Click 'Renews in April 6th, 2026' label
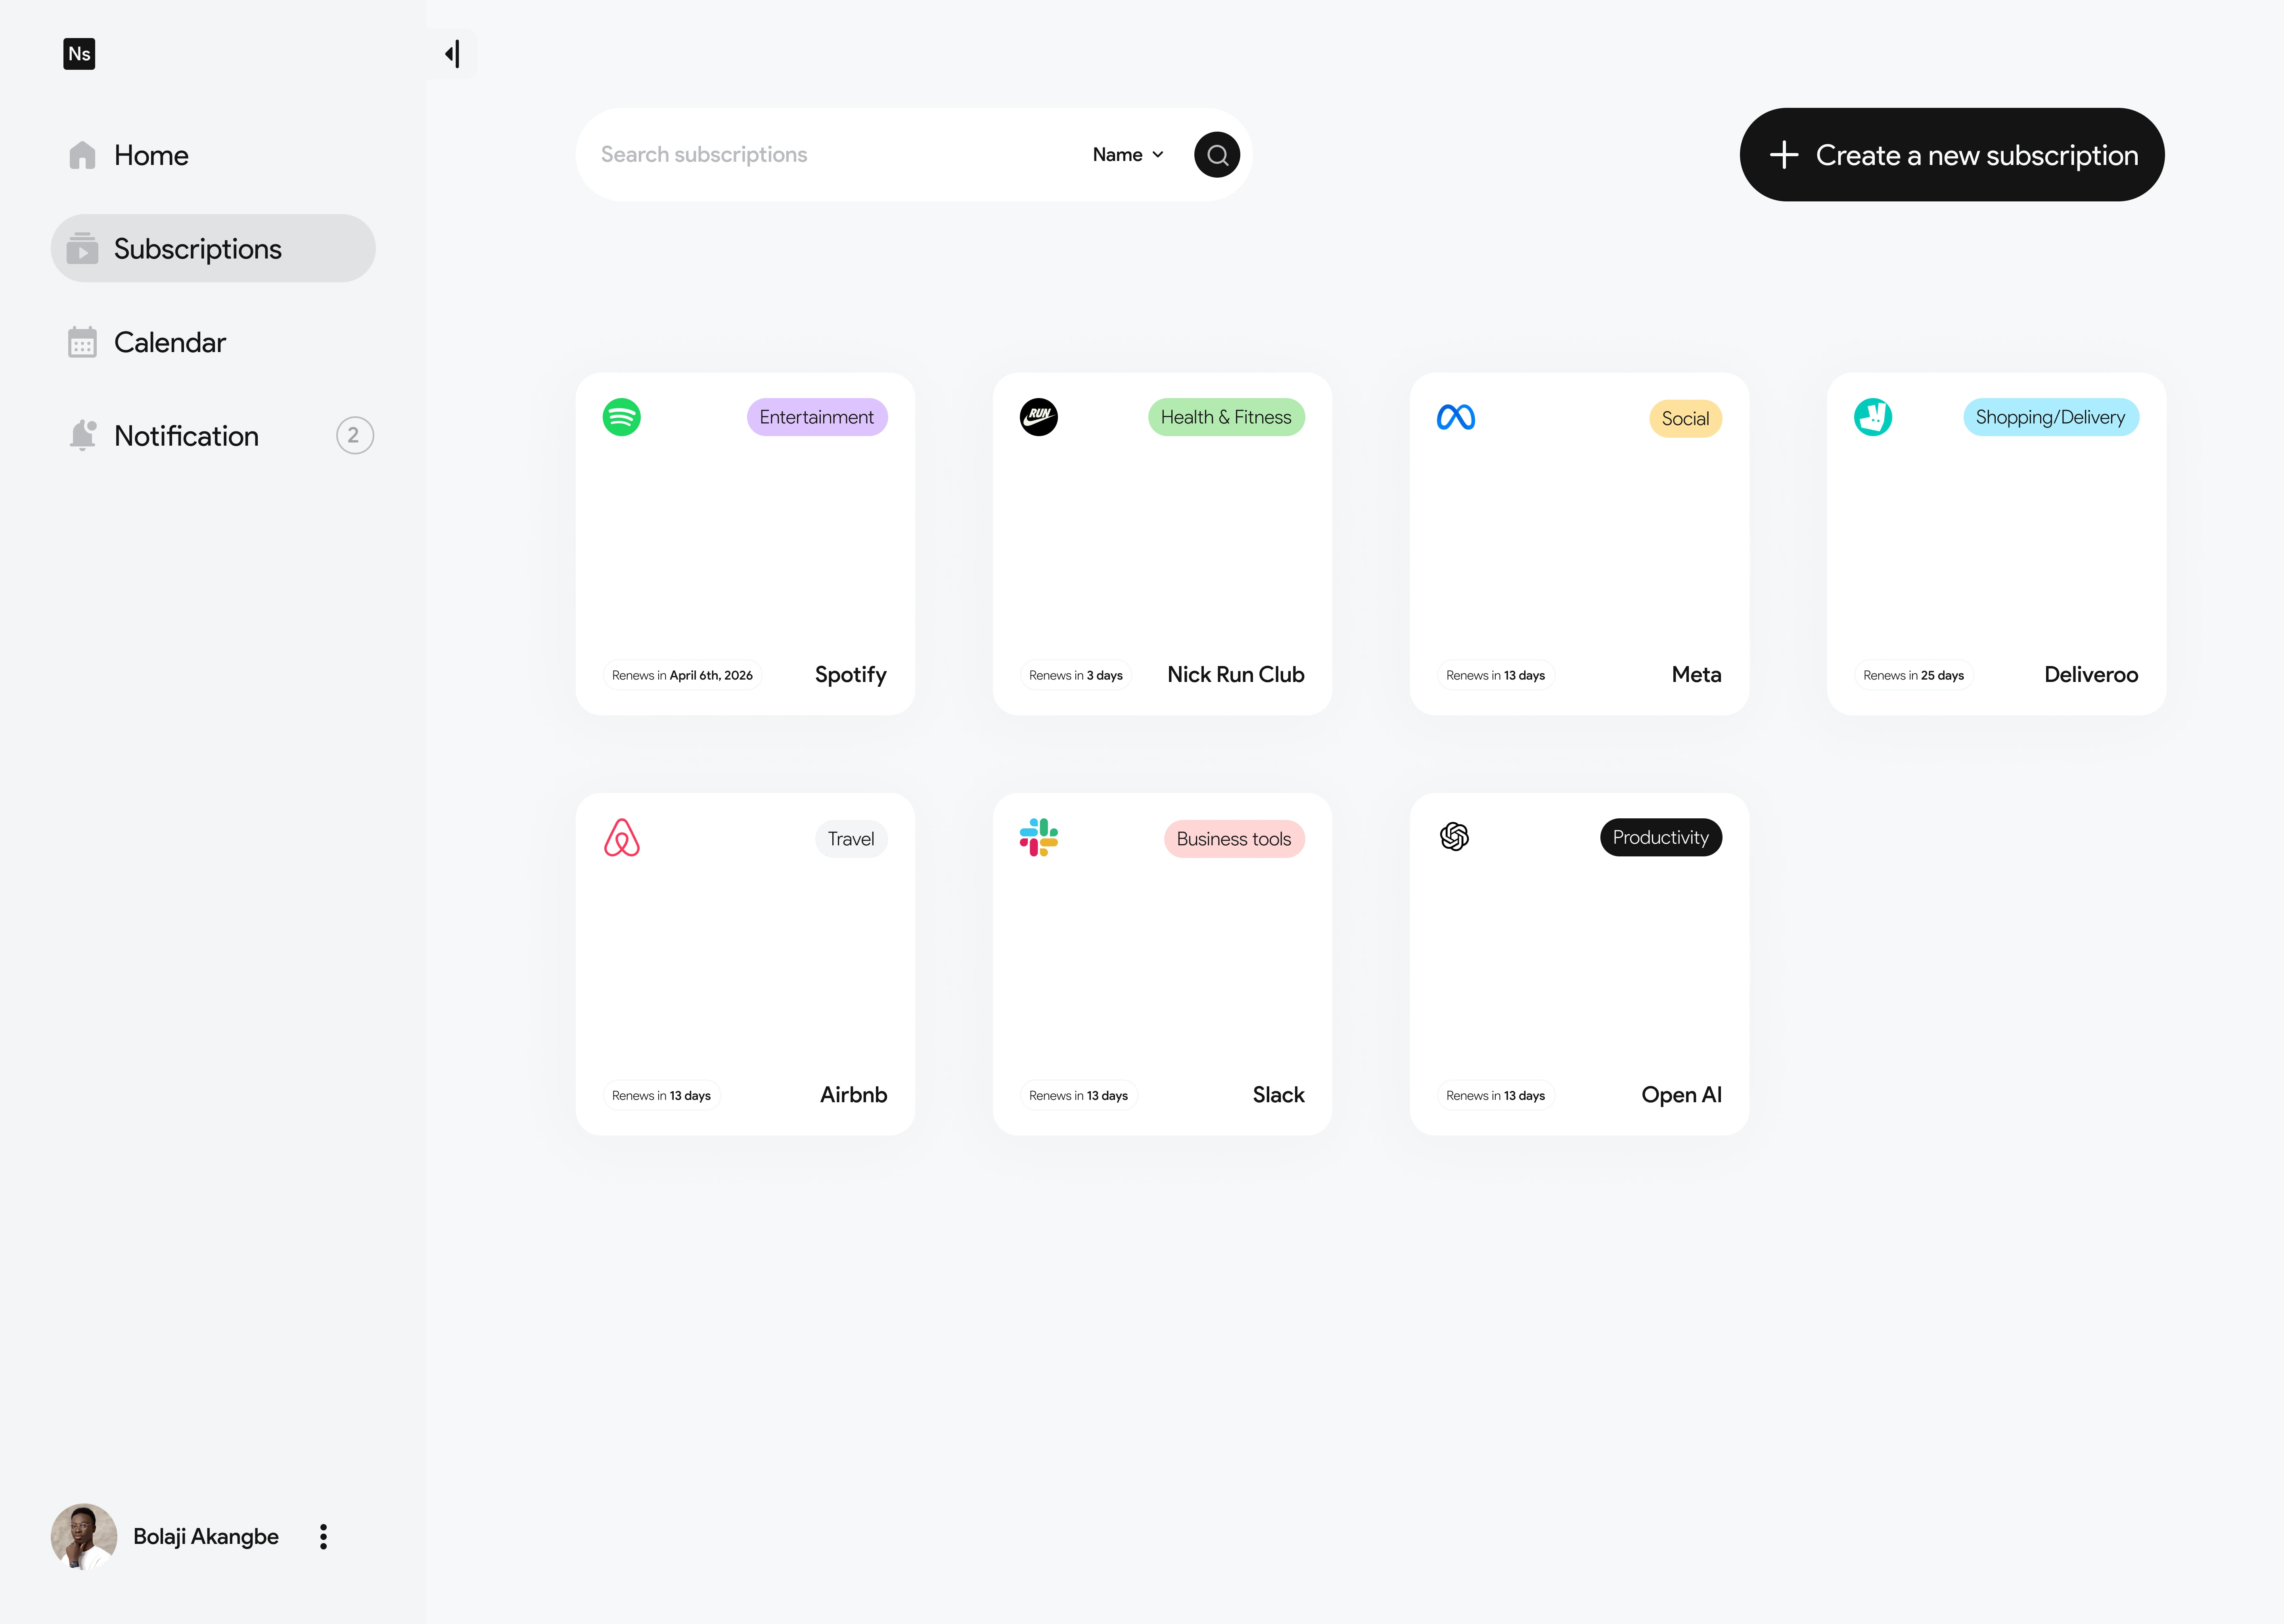The image size is (2284, 1624). pyautogui.click(x=682, y=675)
